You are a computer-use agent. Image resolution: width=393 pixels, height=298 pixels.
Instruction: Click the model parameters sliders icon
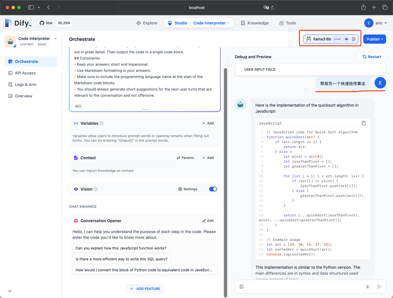tap(354, 39)
